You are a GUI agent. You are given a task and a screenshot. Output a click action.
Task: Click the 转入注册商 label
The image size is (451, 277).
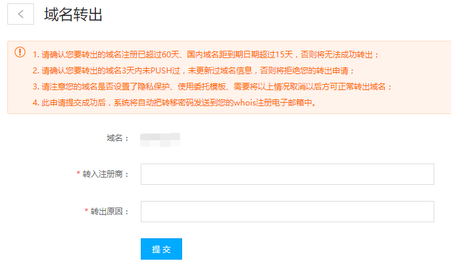click(105, 174)
